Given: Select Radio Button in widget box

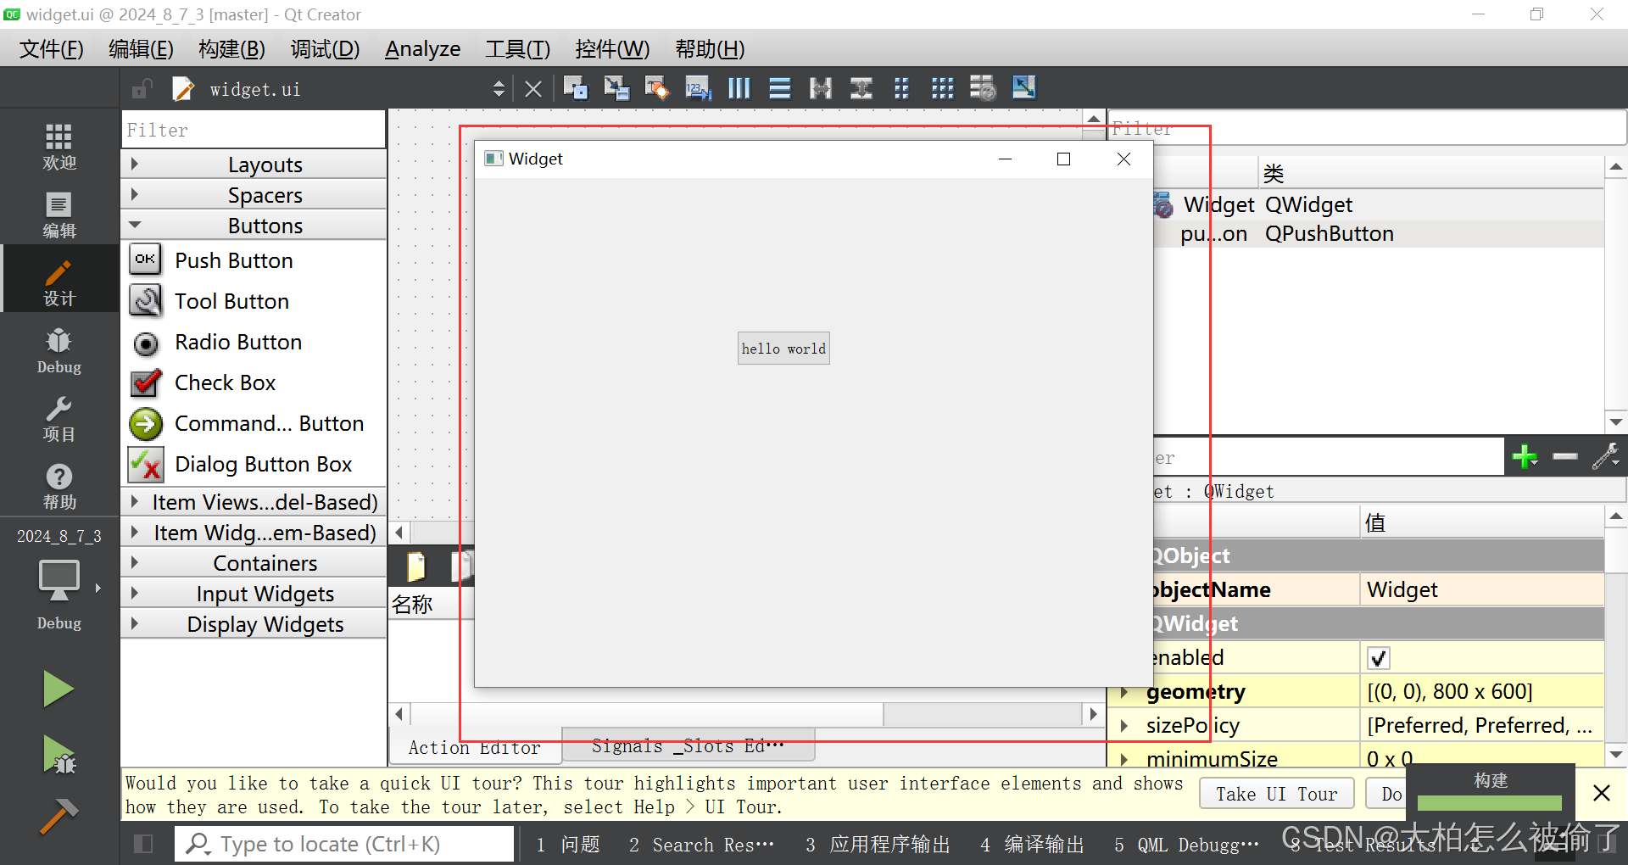Looking at the screenshot, I should pyautogui.click(x=237, y=342).
